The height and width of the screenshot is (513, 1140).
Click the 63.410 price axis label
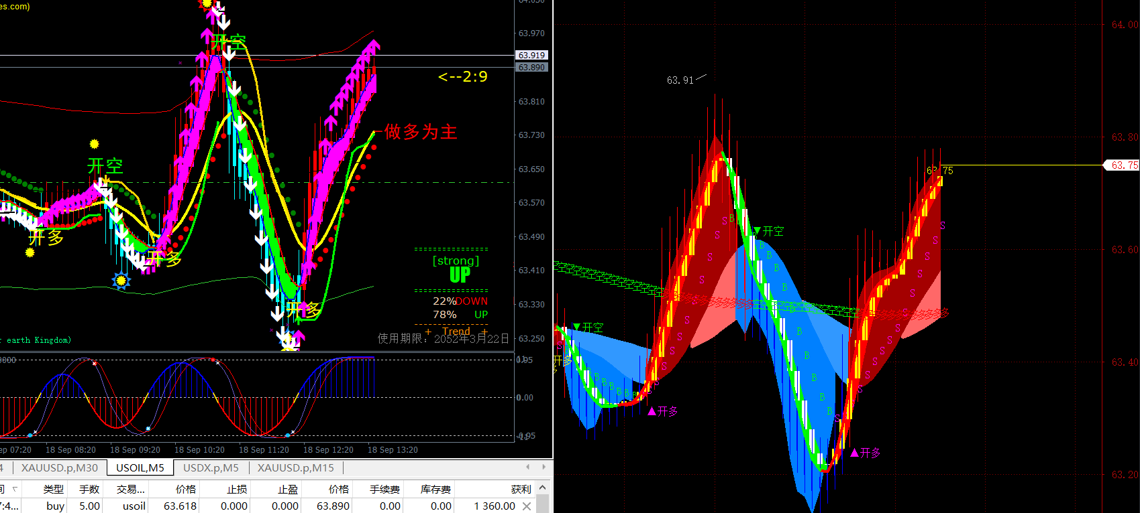coord(531,270)
